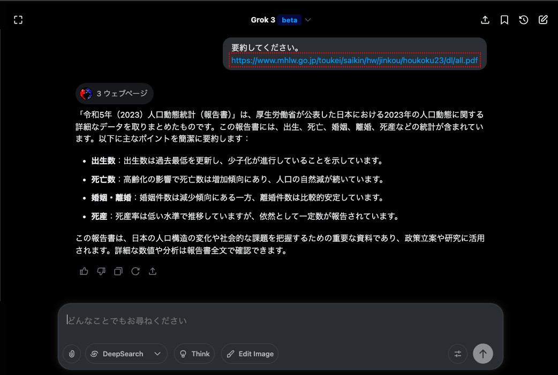Click the thumbs down icon under response
Viewport: 558px width, 375px height.
point(101,271)
